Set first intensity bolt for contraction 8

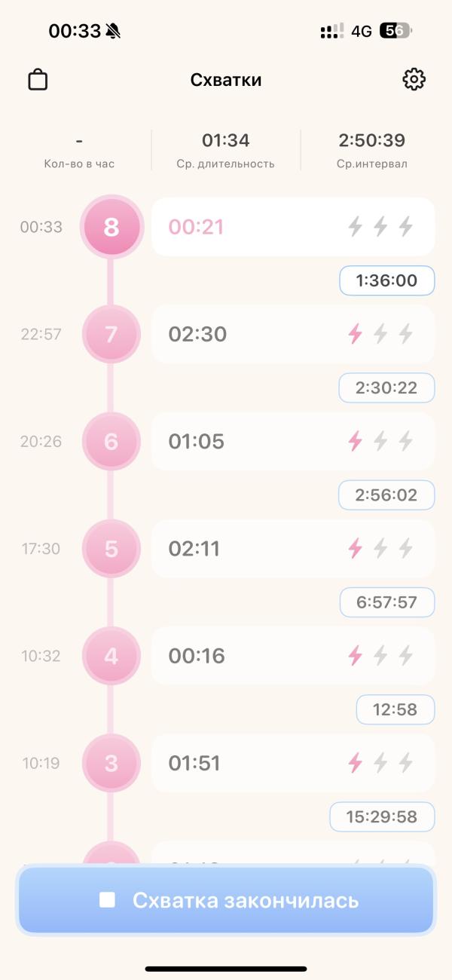355,226
